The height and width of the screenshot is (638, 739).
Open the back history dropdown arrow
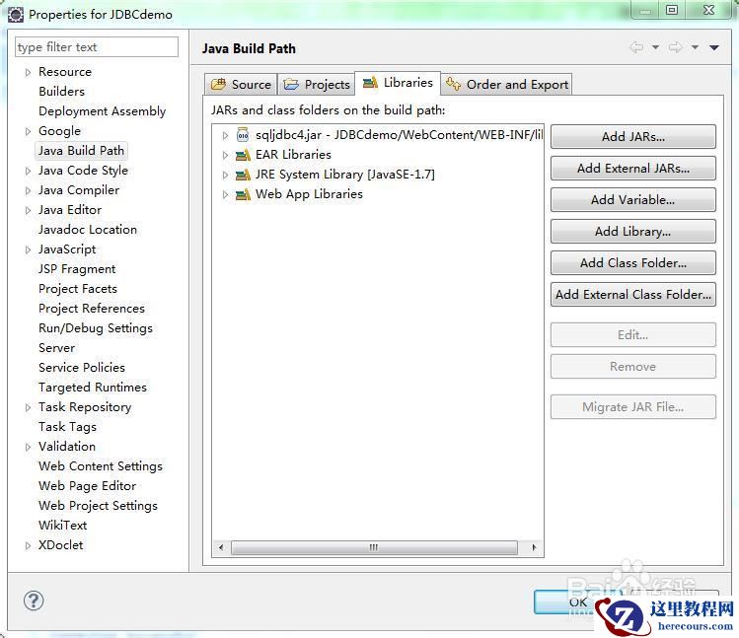click(655, 47)
